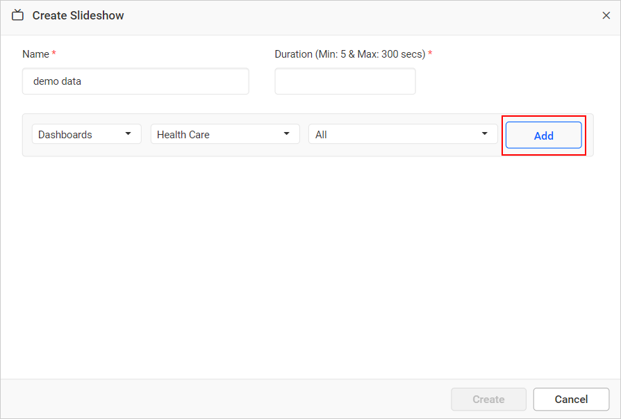This screenshot has height=419, width=621.
Task: Focus the Duration input field
Action: coord(345,81)
